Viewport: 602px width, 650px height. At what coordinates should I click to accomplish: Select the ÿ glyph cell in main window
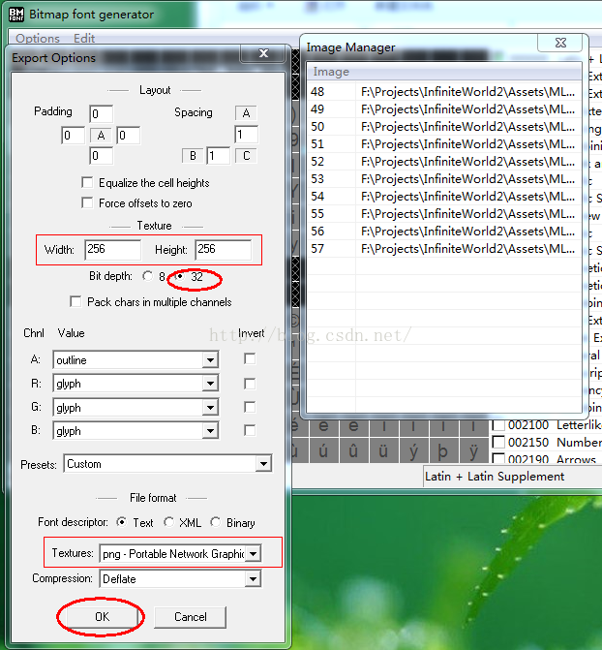473,450
